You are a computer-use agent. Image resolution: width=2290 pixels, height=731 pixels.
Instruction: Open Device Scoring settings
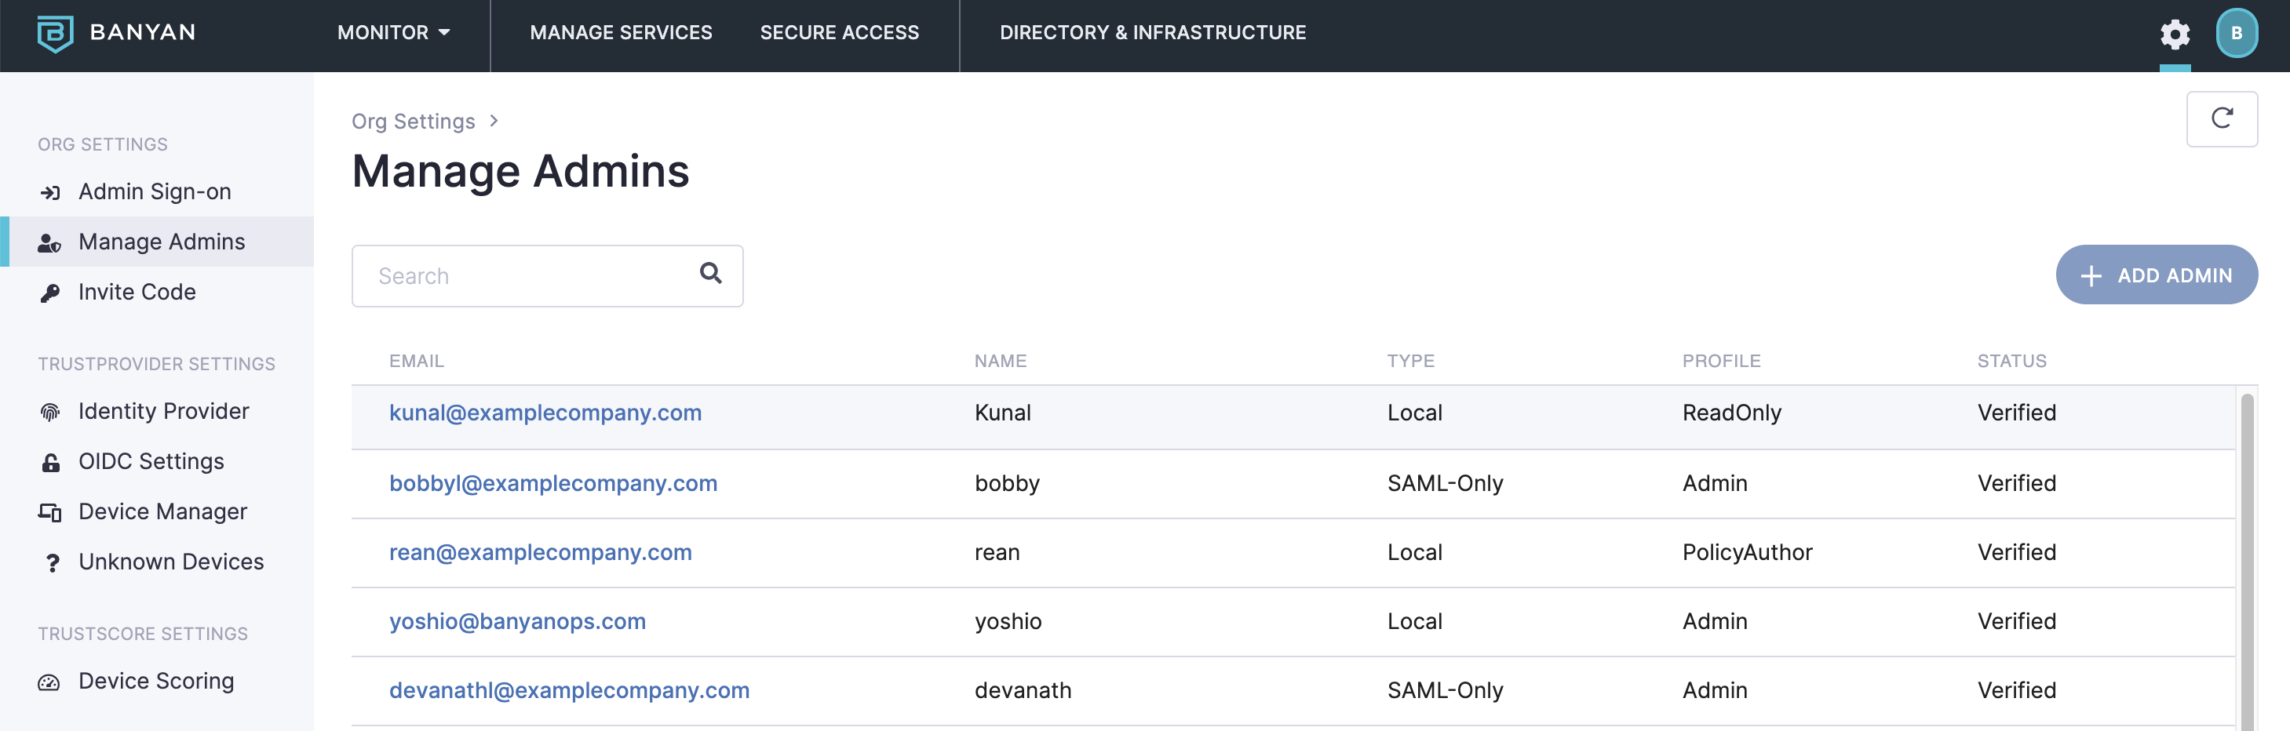pyautogui.click(x=156, y=682)
